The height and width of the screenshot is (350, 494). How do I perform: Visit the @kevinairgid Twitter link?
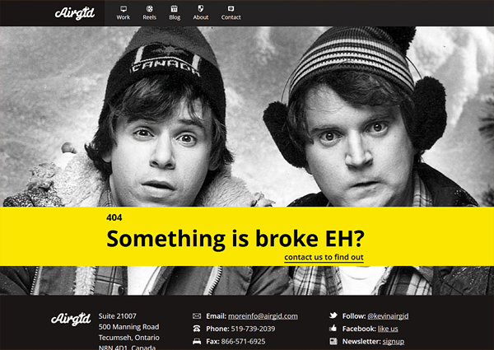tap(388, 316)
